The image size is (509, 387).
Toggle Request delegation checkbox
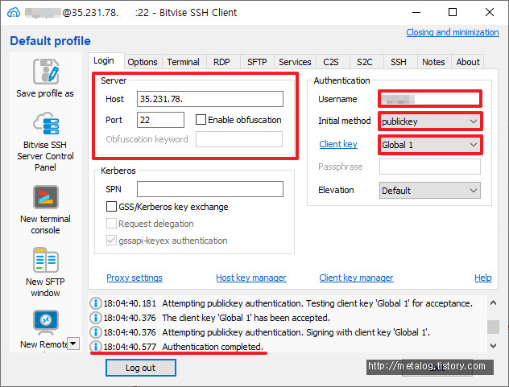111,224
